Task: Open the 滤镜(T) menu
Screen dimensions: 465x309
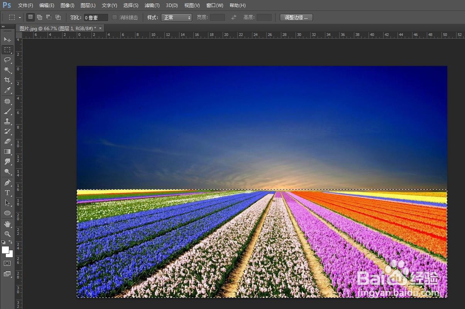Action: 152,5
